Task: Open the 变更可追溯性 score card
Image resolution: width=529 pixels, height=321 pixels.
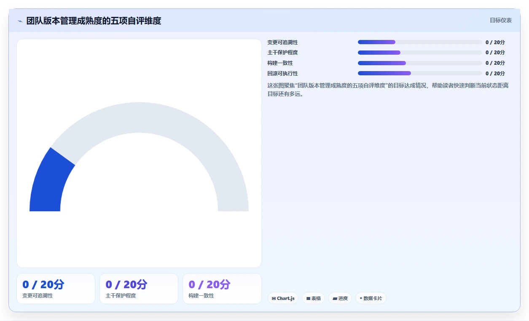Action: tap(56, 289)
